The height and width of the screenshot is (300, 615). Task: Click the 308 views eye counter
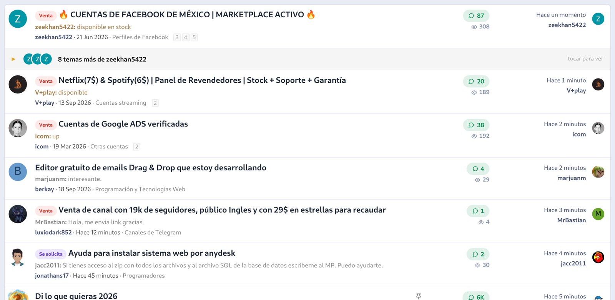coord(480,27)
